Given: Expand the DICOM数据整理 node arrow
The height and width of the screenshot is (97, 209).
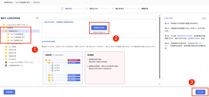Looking at the screenshot, I should click(x=6, y=34).
